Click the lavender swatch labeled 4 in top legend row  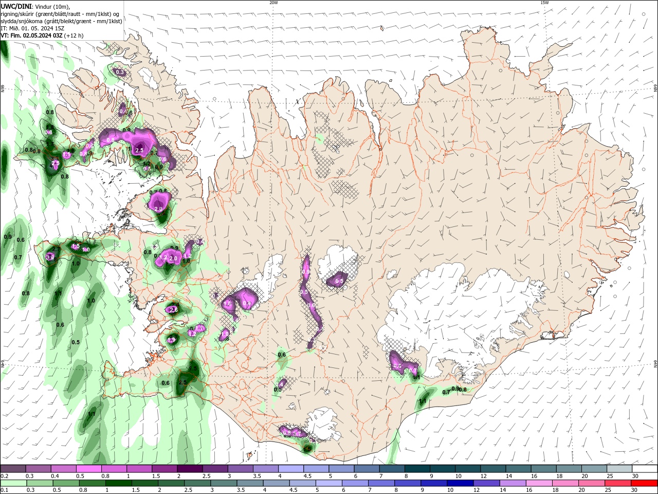click(x=290, y=468)
